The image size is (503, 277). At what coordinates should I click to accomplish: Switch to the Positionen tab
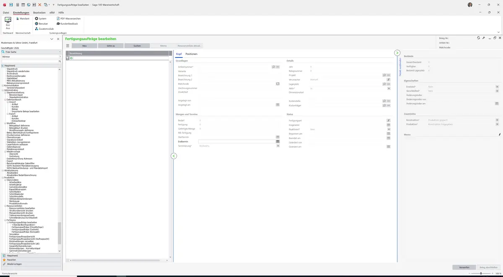[x=191, y=54]
